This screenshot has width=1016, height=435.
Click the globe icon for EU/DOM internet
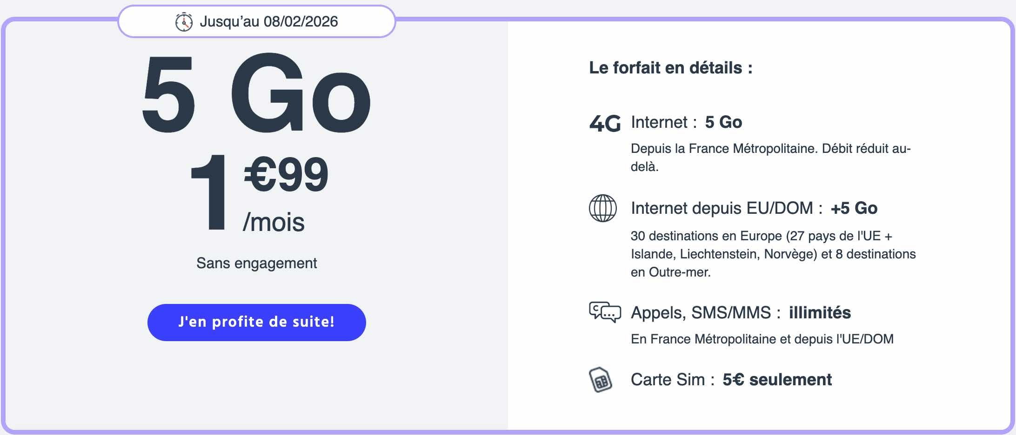602,208
